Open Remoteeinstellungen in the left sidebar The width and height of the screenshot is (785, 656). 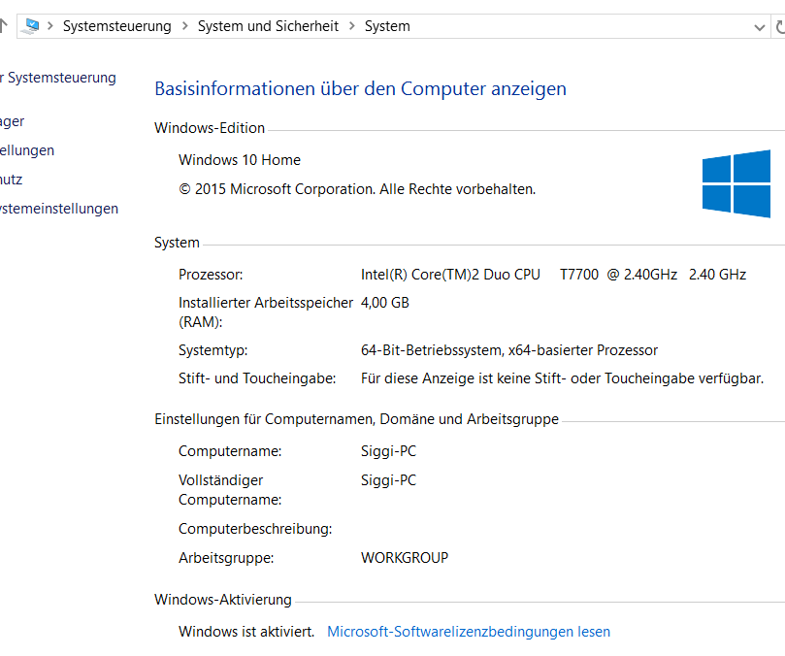[x=27, y=150]
